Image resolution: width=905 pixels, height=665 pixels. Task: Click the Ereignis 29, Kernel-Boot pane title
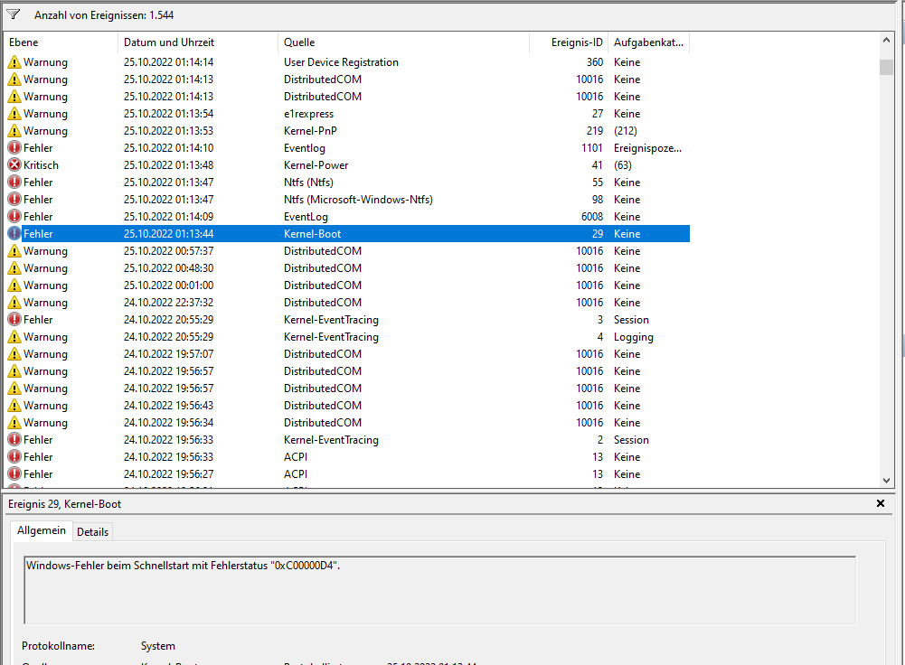(x=65, y=504)
